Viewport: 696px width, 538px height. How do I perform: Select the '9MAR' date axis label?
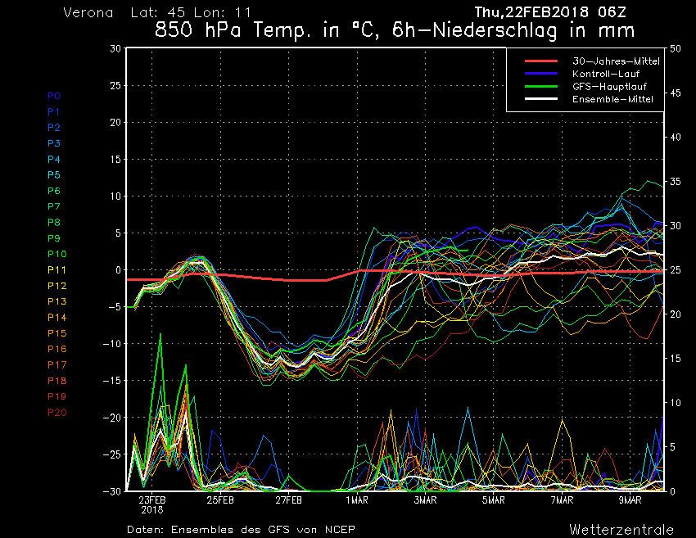coord(630,500)
